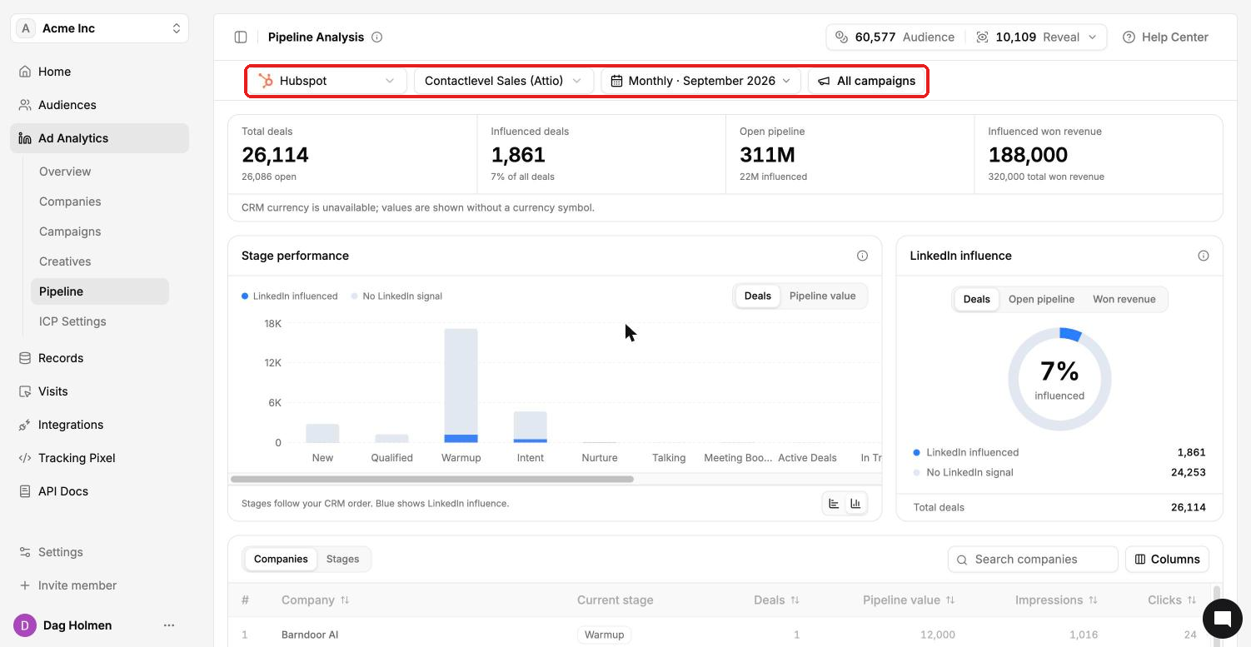Switch to the Stages tab

pyautogui.click(x=342, y=559)
